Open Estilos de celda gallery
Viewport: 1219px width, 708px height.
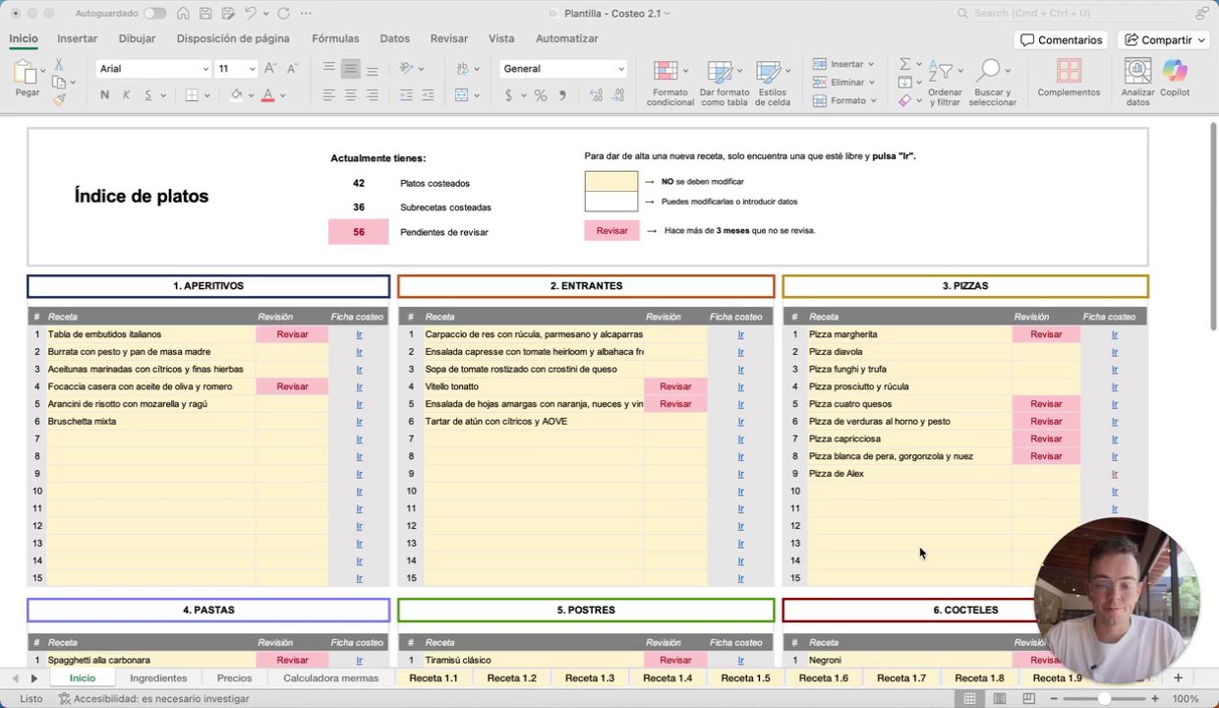coord(773,83)
